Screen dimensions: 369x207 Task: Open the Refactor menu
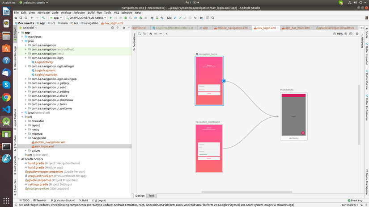point(79,12)
